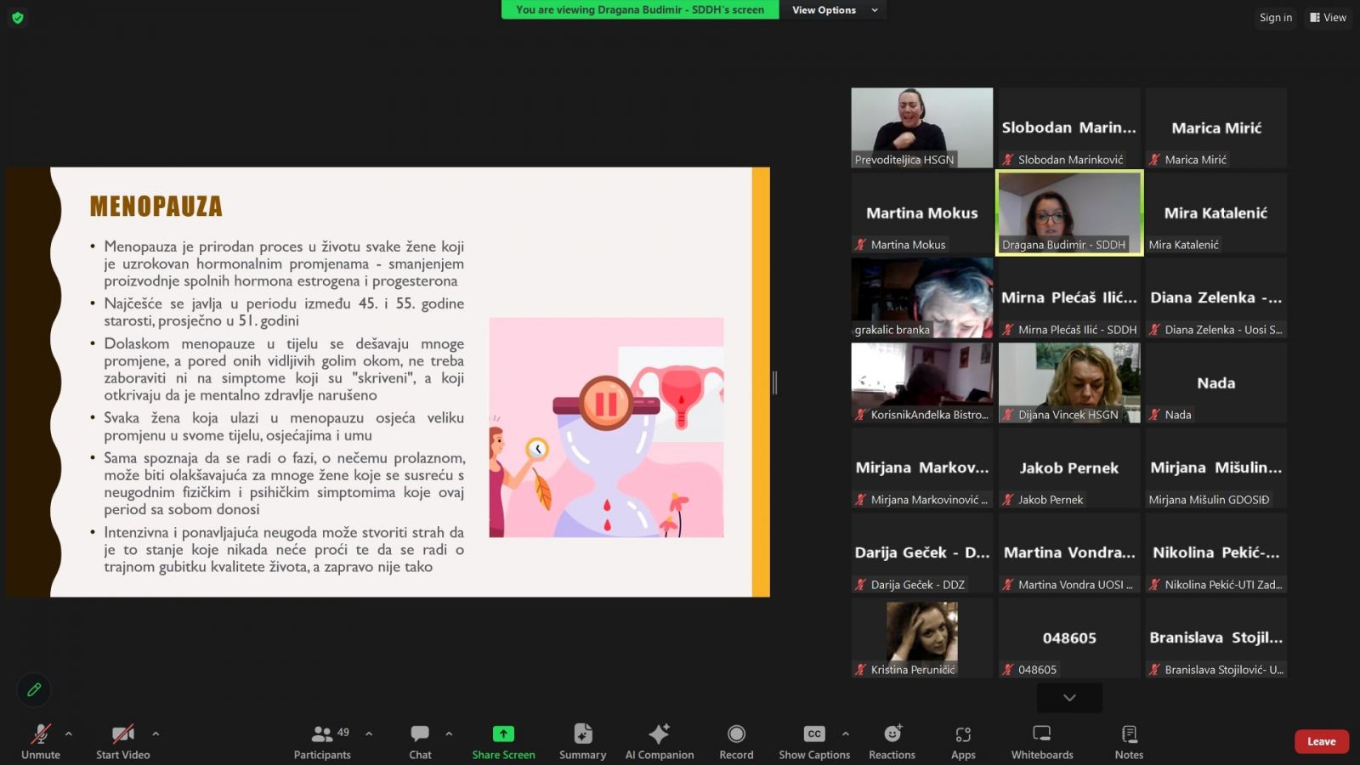Unmute the microphone
The height and width of the screenshot is (765, 1360).
[40, 740]
